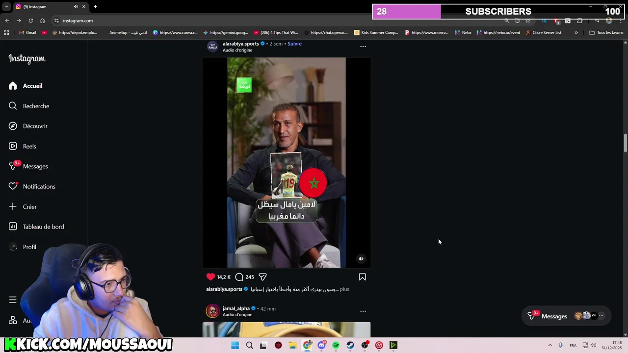Open the hamburger Plus menu in sidebar

point(13,300)
